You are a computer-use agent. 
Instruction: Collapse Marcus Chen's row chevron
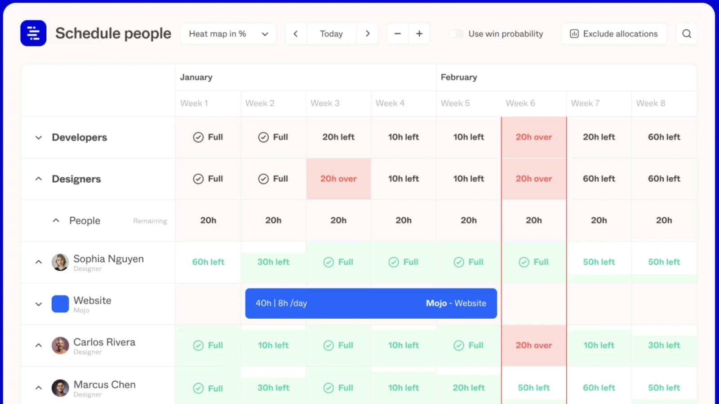(x=39, y=388)
